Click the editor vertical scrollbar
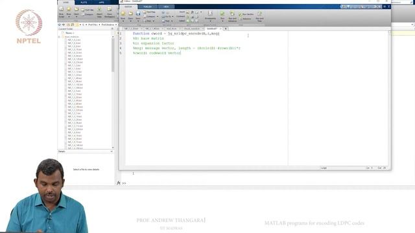415x233 pixels. click(389, 98)
